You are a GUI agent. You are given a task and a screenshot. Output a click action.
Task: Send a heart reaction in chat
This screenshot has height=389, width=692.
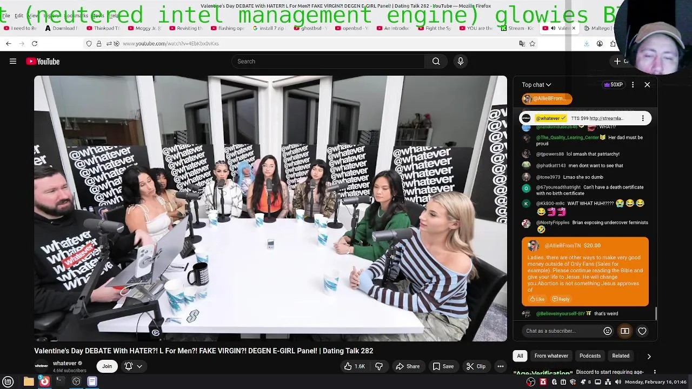[642, 331]
